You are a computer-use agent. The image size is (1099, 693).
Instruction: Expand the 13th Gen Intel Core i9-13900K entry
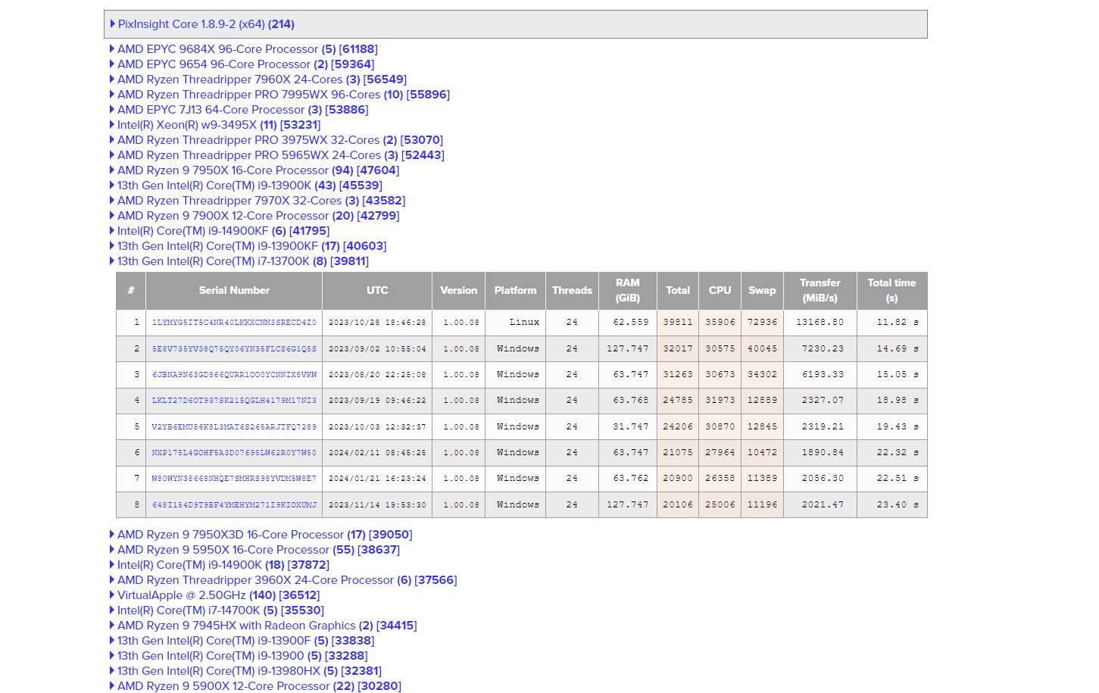(x=245, y=186)
